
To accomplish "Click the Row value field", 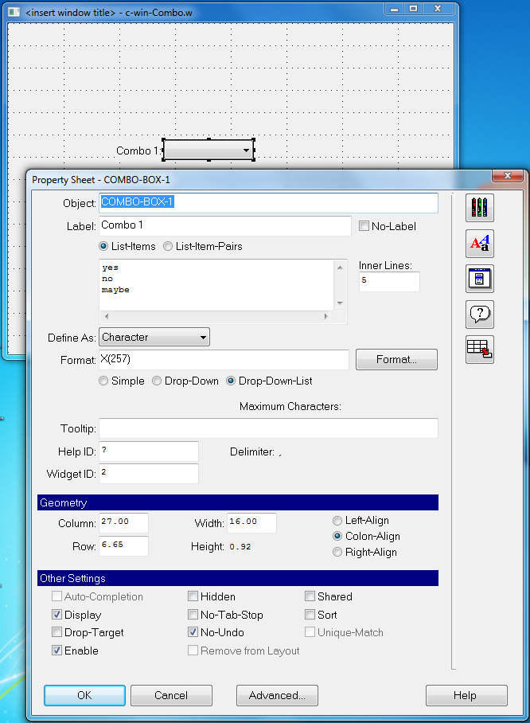I will pyautogui.click(x=124, y=546).
